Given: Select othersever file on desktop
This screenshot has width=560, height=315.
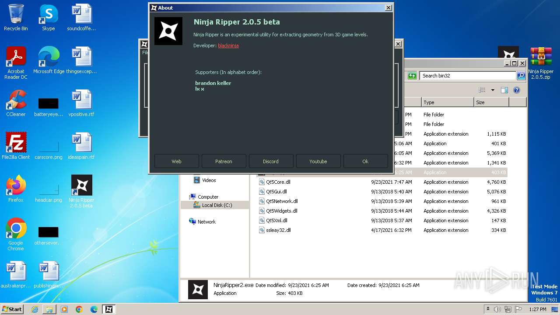Looking at the screenshot, I should click(49, 235).
